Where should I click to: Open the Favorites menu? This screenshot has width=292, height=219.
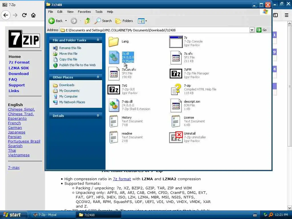click(84, 12)
